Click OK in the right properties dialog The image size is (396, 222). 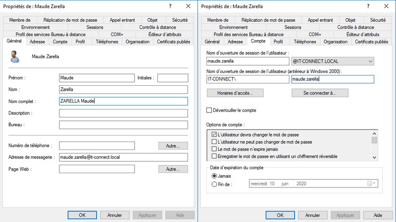coord(280,215)
